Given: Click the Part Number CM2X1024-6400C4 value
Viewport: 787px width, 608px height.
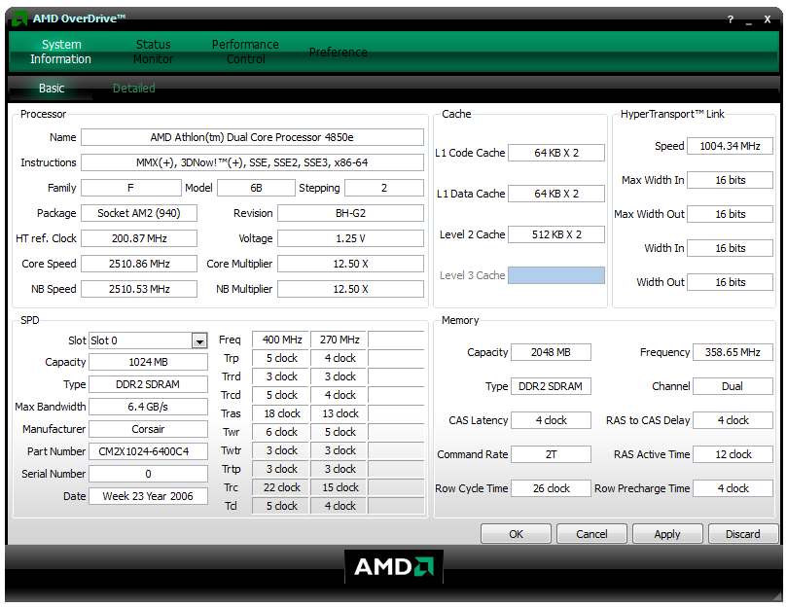Looking at the screenshot, I should click(x=148, y=451).
